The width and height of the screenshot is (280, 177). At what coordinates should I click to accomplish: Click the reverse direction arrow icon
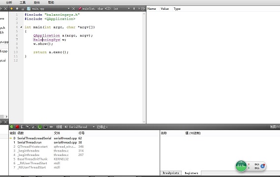pos(51,127)
